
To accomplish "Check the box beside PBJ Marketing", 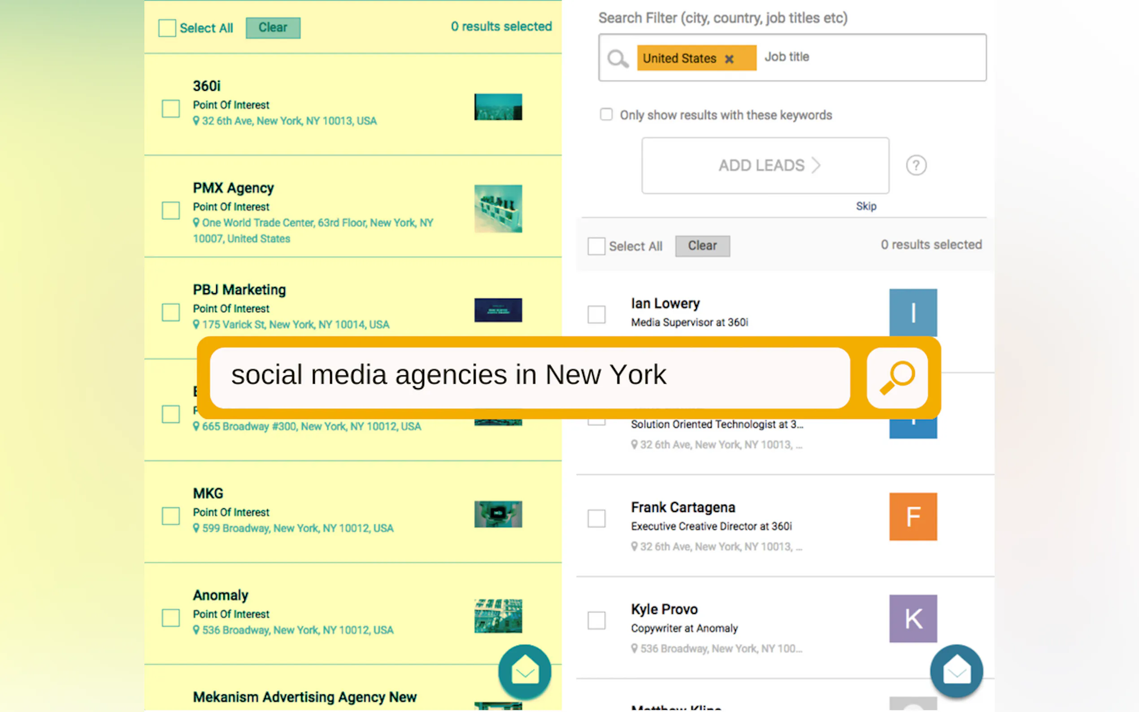I will point(170,312).
